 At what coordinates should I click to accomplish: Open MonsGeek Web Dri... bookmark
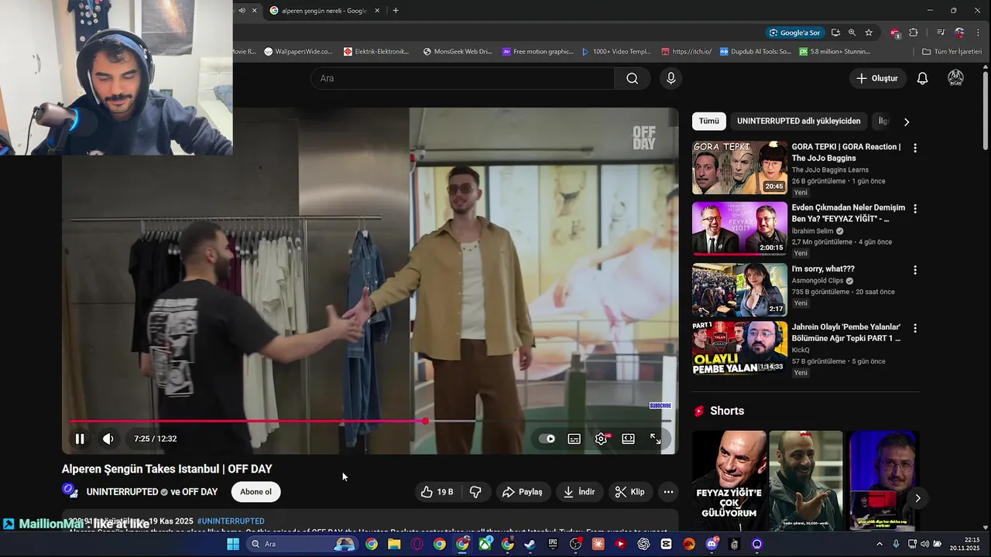(457, 52)
